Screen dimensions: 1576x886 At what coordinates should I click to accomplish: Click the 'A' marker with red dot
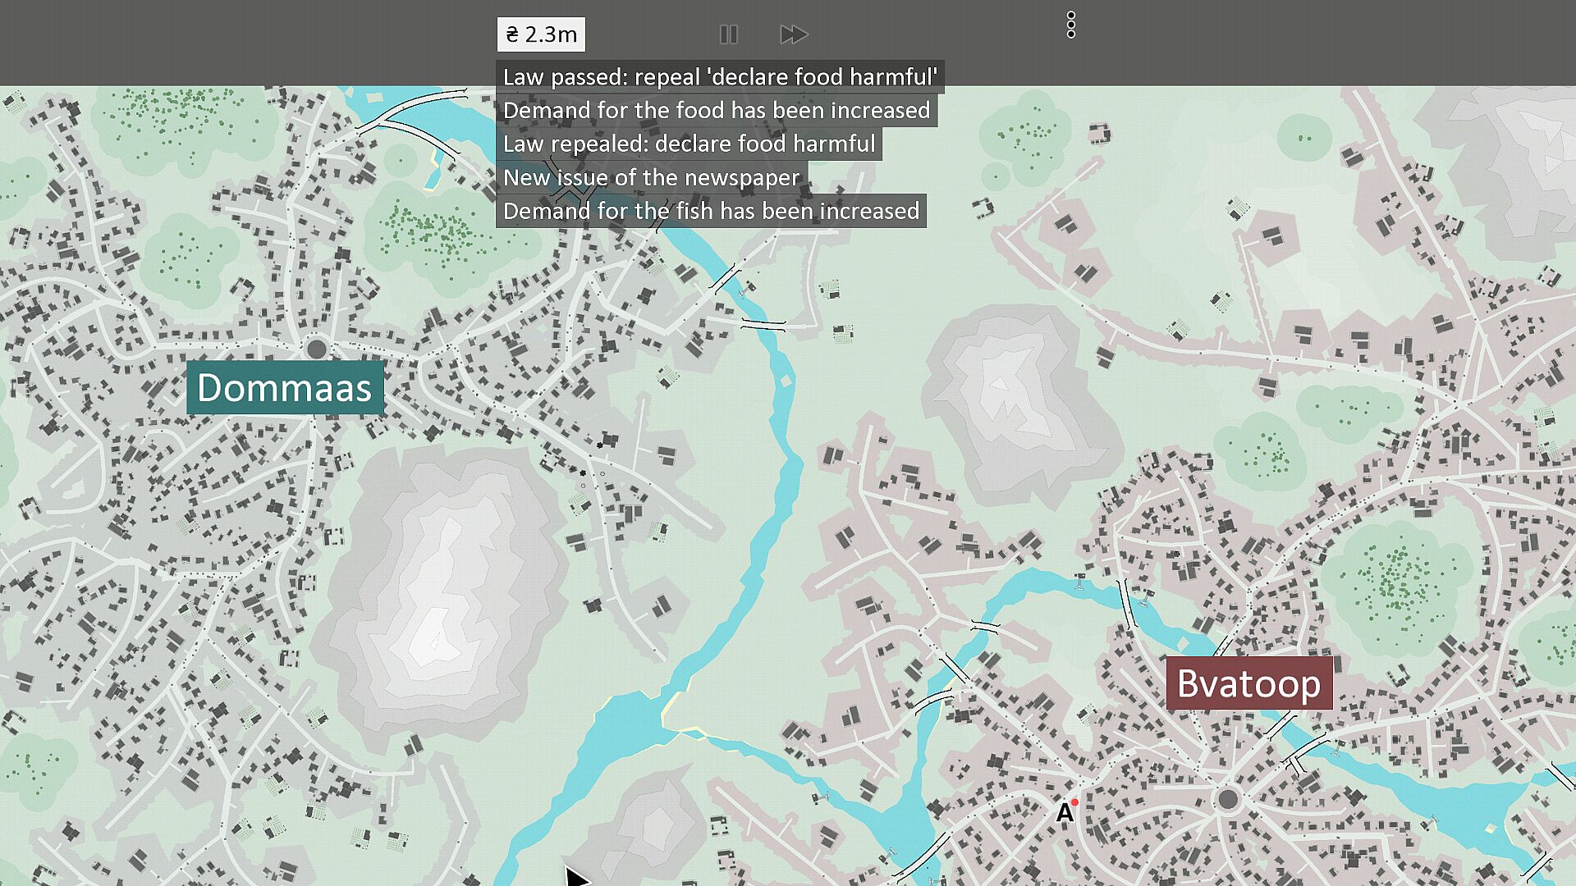(1065, 812)
